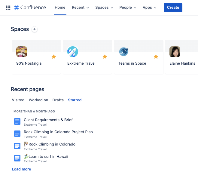
Task: Expand the Apps dropdown menu
Action: pos(150,8)
